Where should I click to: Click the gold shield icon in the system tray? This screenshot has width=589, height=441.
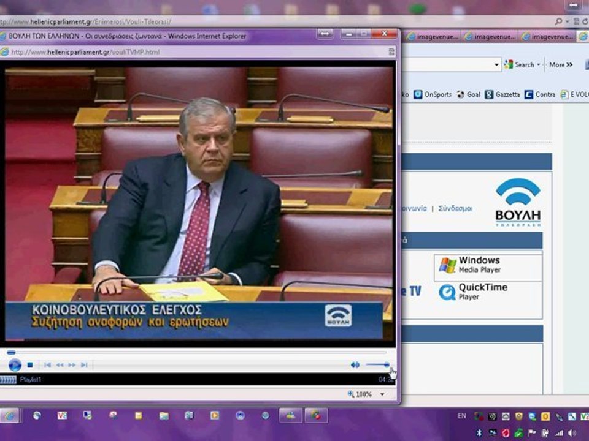point(519,417)
